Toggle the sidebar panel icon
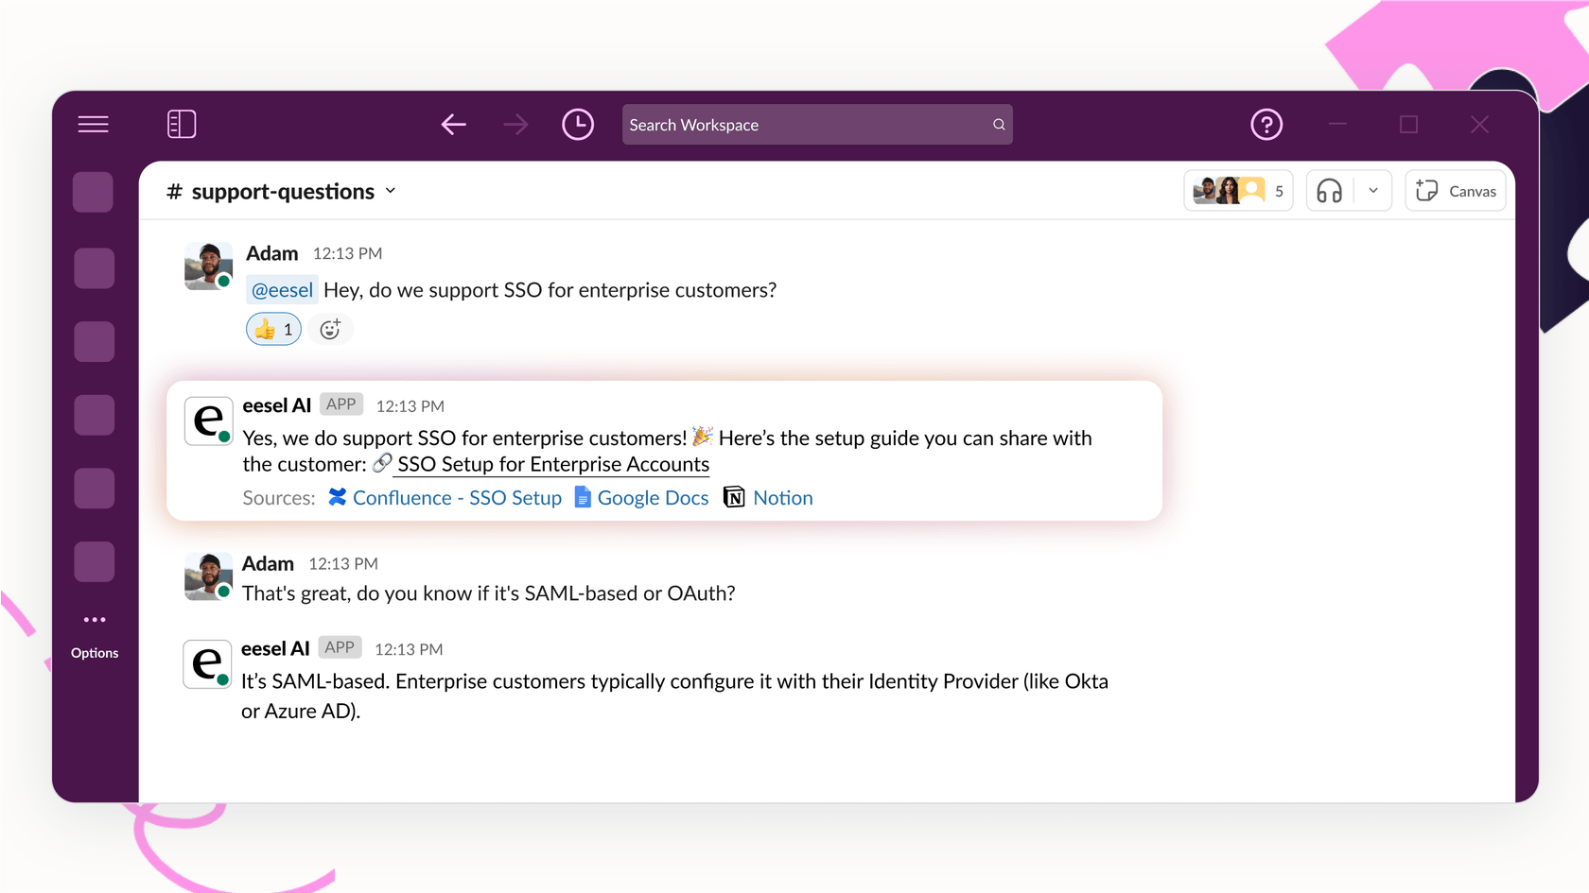Screen dimensions: 1589x893 pos(181,124)
